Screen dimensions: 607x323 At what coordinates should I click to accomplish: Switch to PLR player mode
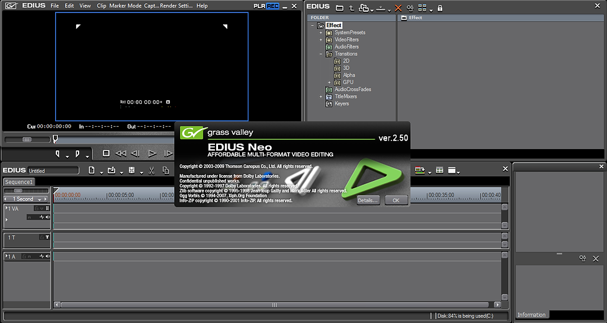click(260, 6)
